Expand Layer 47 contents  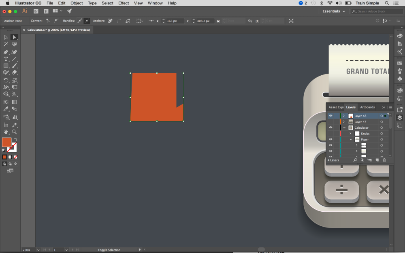point(344,121)
